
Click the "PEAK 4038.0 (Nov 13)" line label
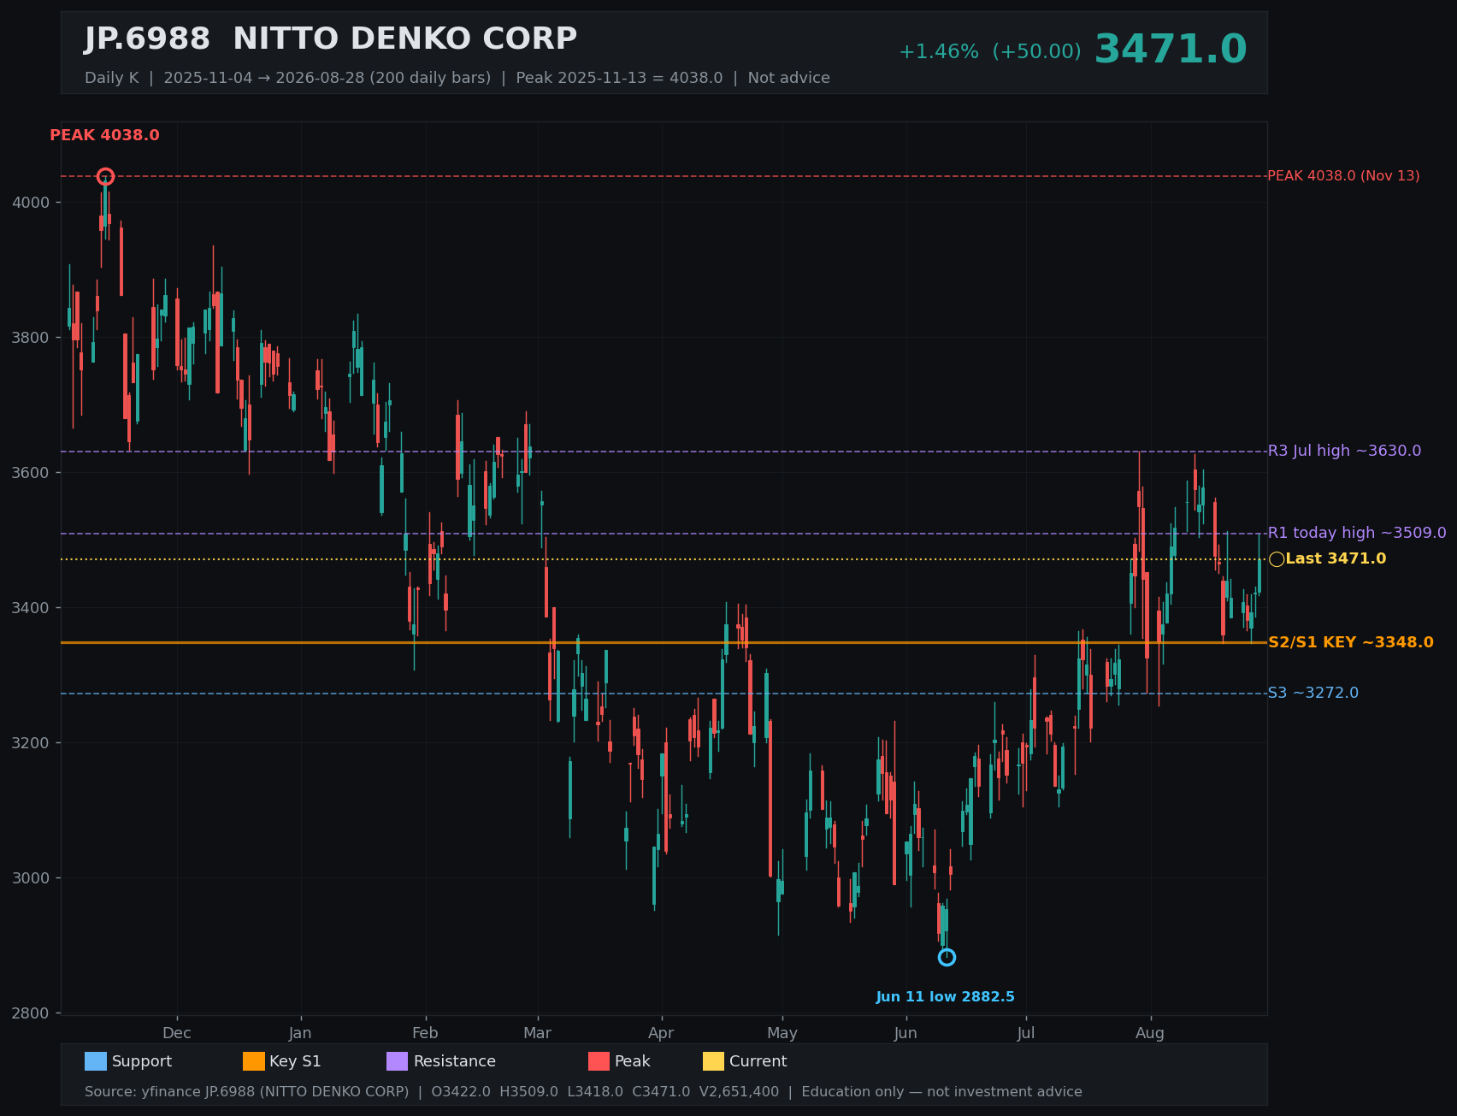[x=1343, y=176]
